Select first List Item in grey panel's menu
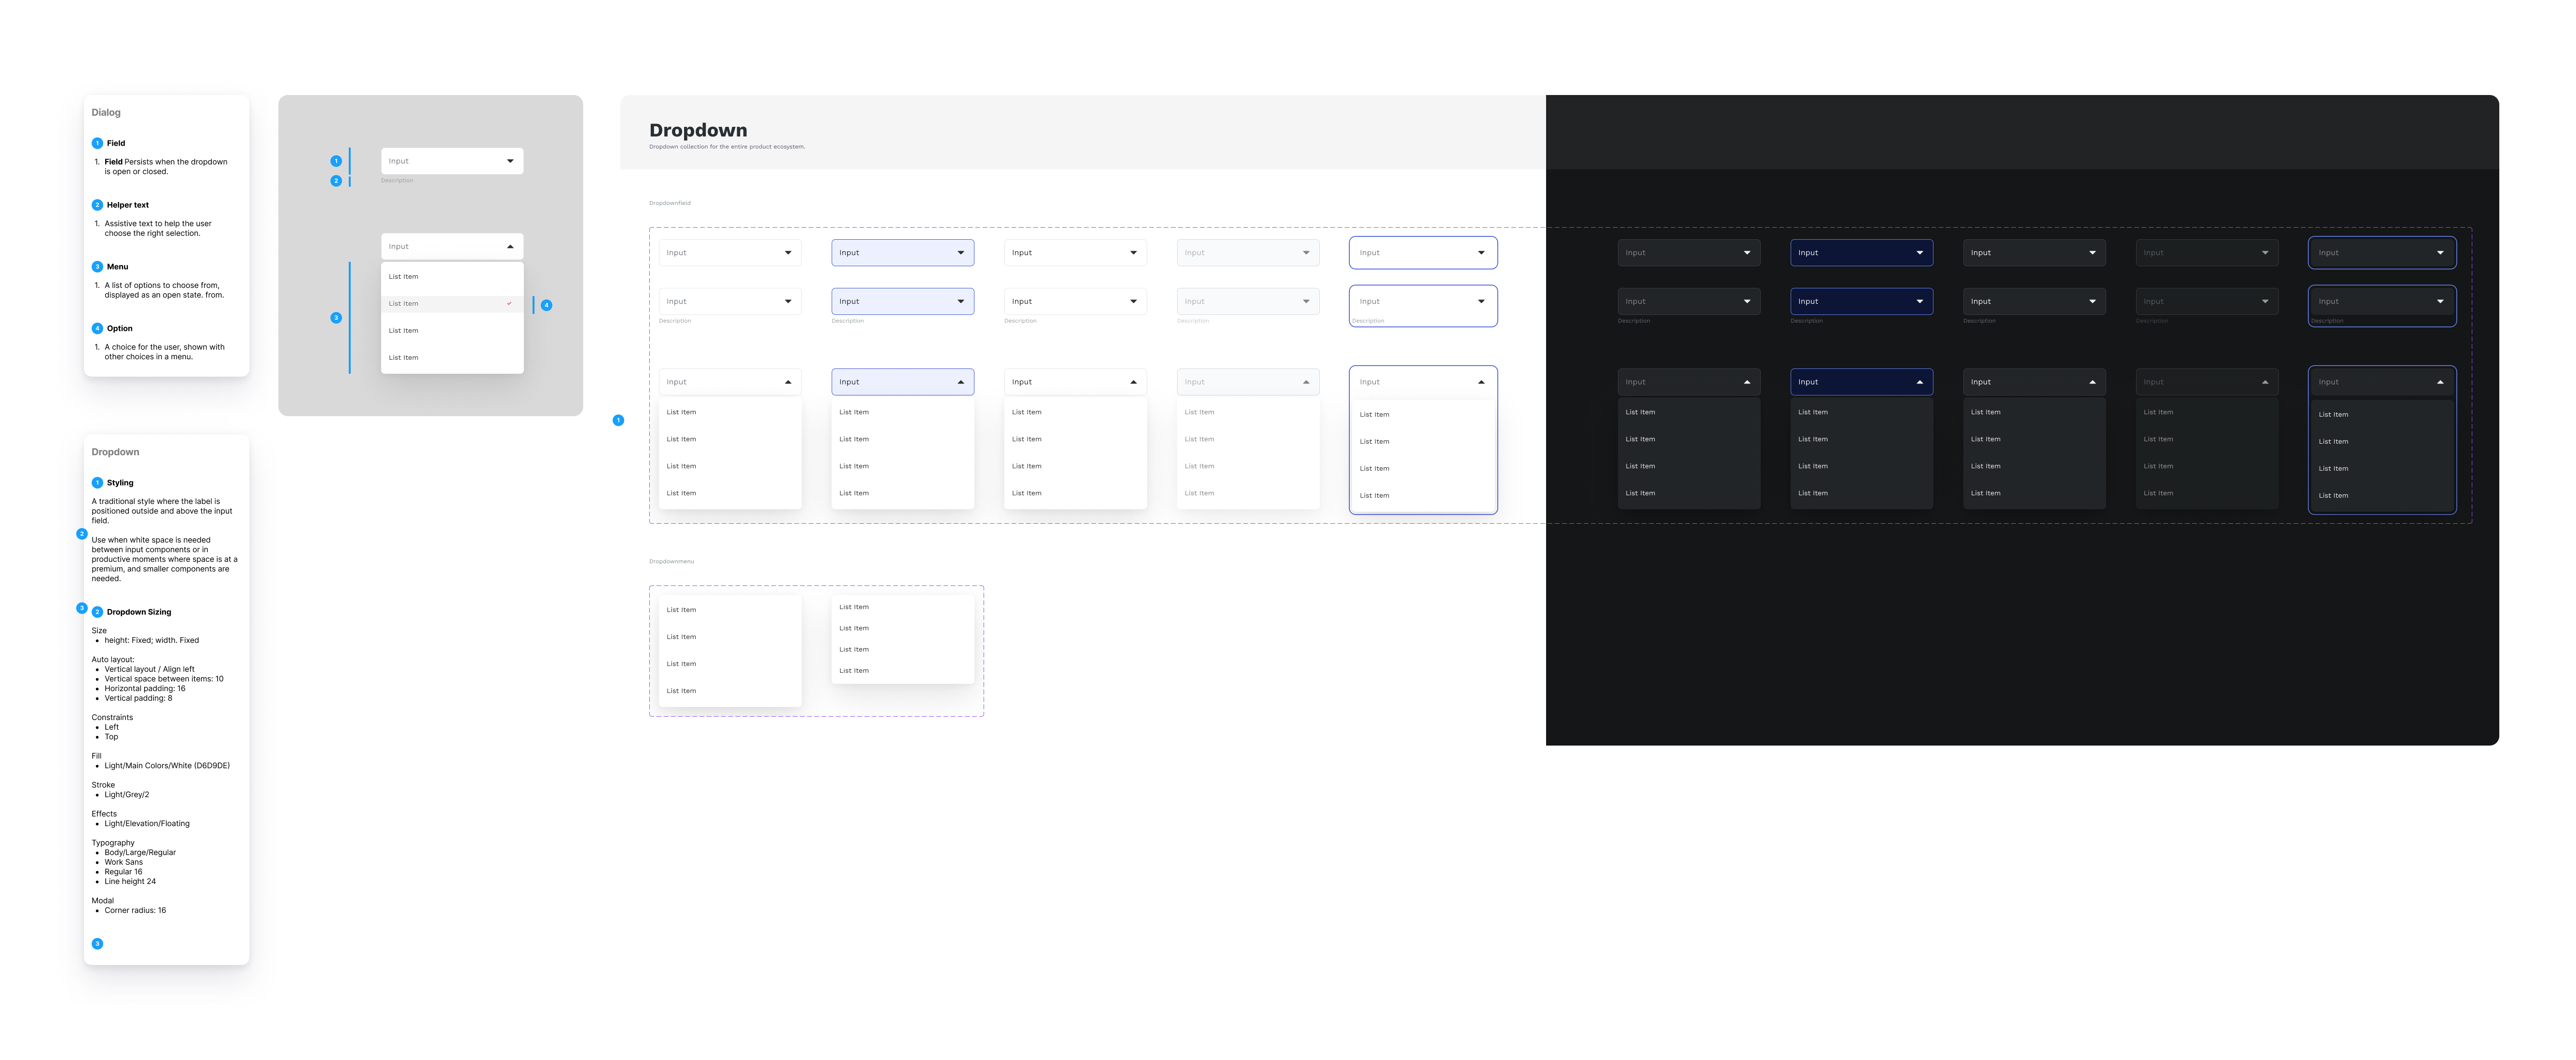The height and width of the screenshot is (1060, 2576). [x=452, y=277]
